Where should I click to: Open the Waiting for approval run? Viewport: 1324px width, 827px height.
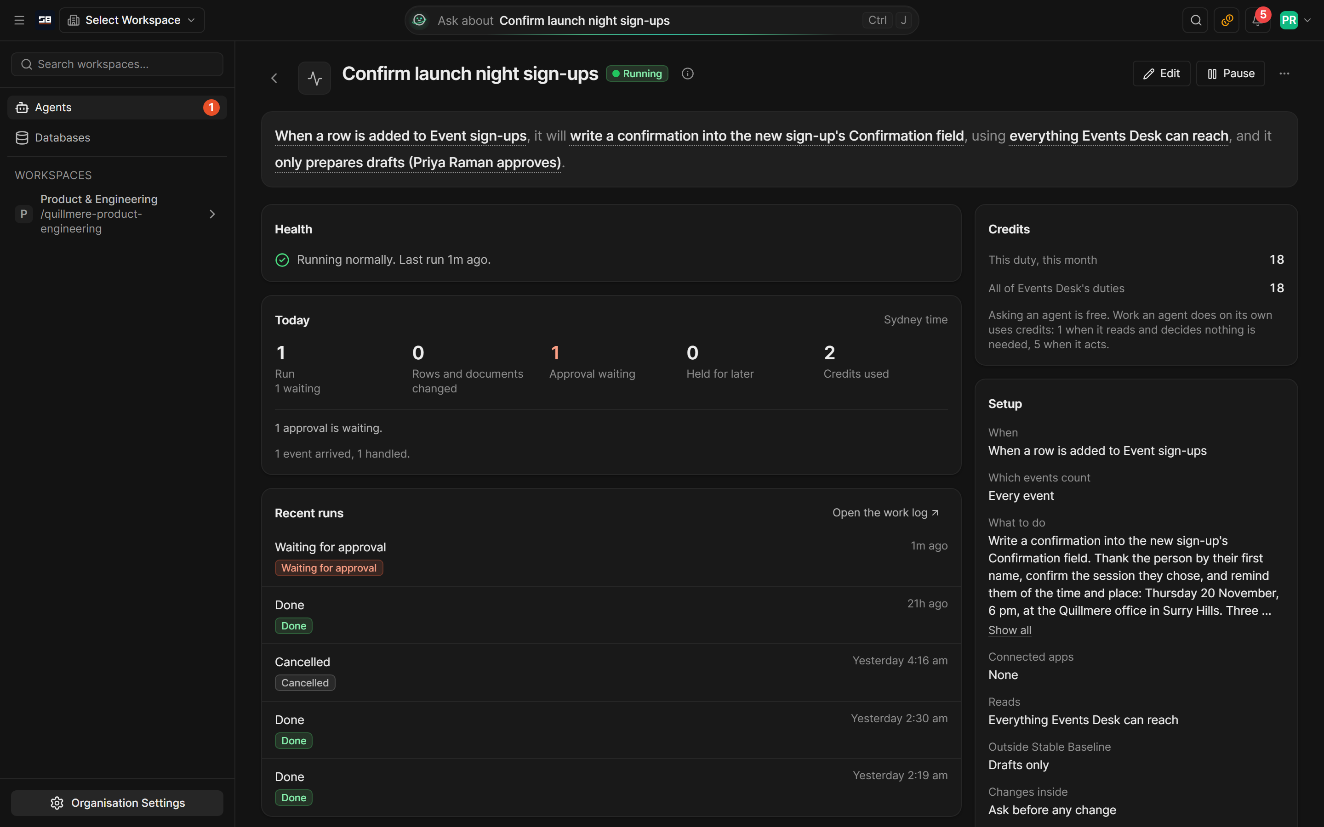tap(611, 557)
